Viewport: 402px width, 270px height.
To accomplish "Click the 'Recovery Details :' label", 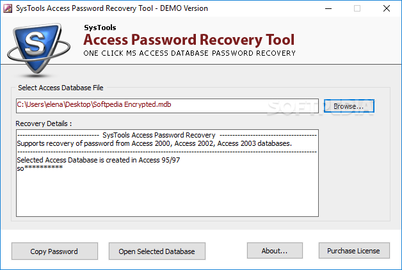I will click(x=44, y=123).
